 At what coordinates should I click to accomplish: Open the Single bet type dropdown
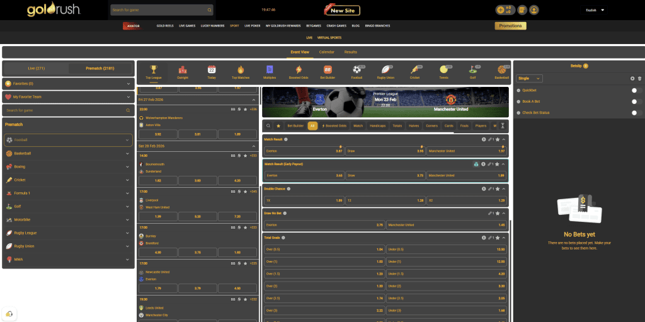tap(529, 78)
